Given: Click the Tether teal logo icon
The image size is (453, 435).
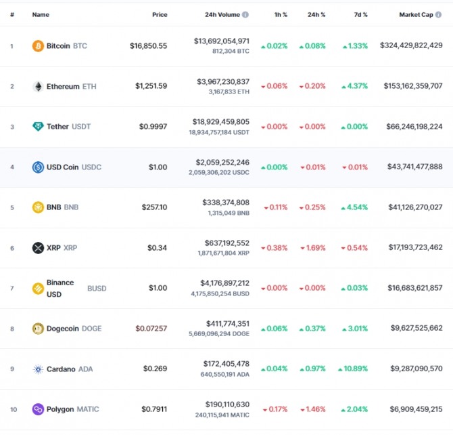Looking at the screenshot, I should pyautogui.click(x=38, y=127).
